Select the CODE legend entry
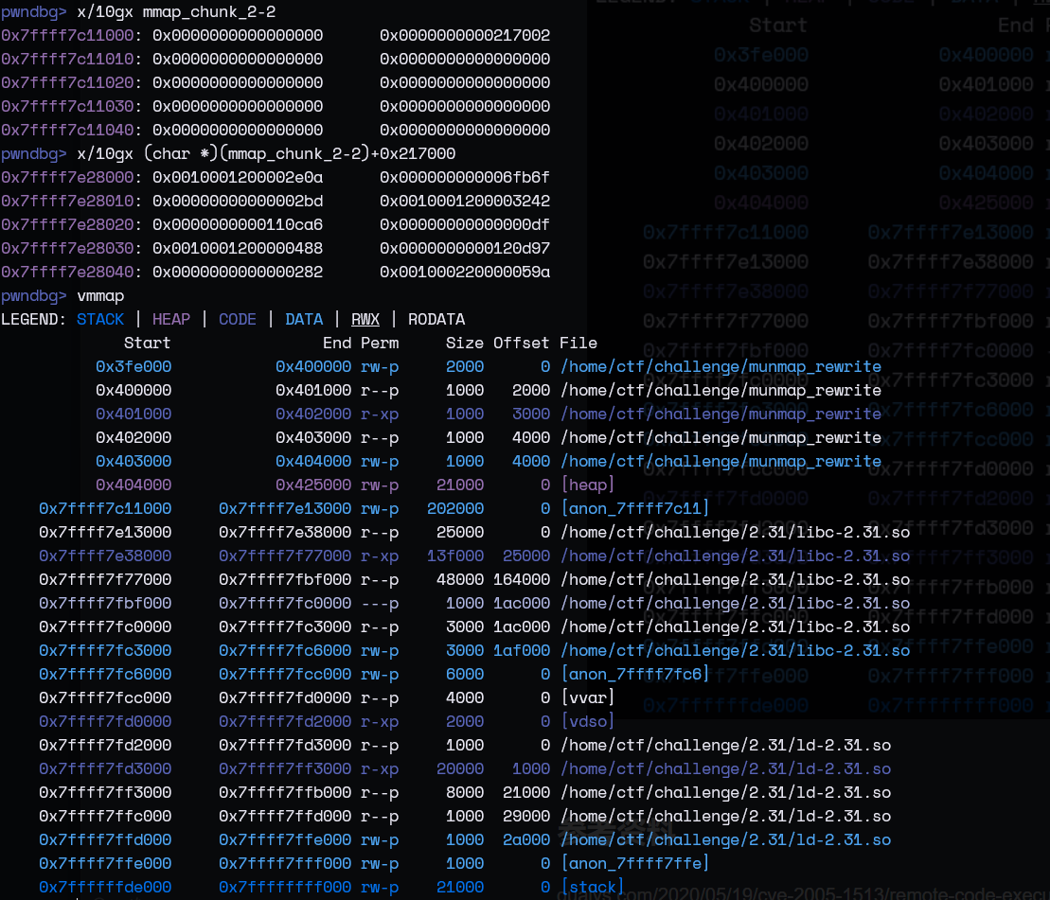1050x900 pixels. tap(238, 319)
